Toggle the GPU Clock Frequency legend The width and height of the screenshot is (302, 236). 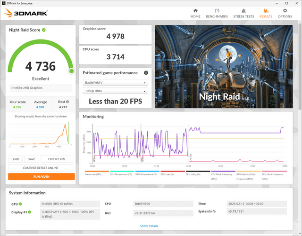[x=274, y=175]
